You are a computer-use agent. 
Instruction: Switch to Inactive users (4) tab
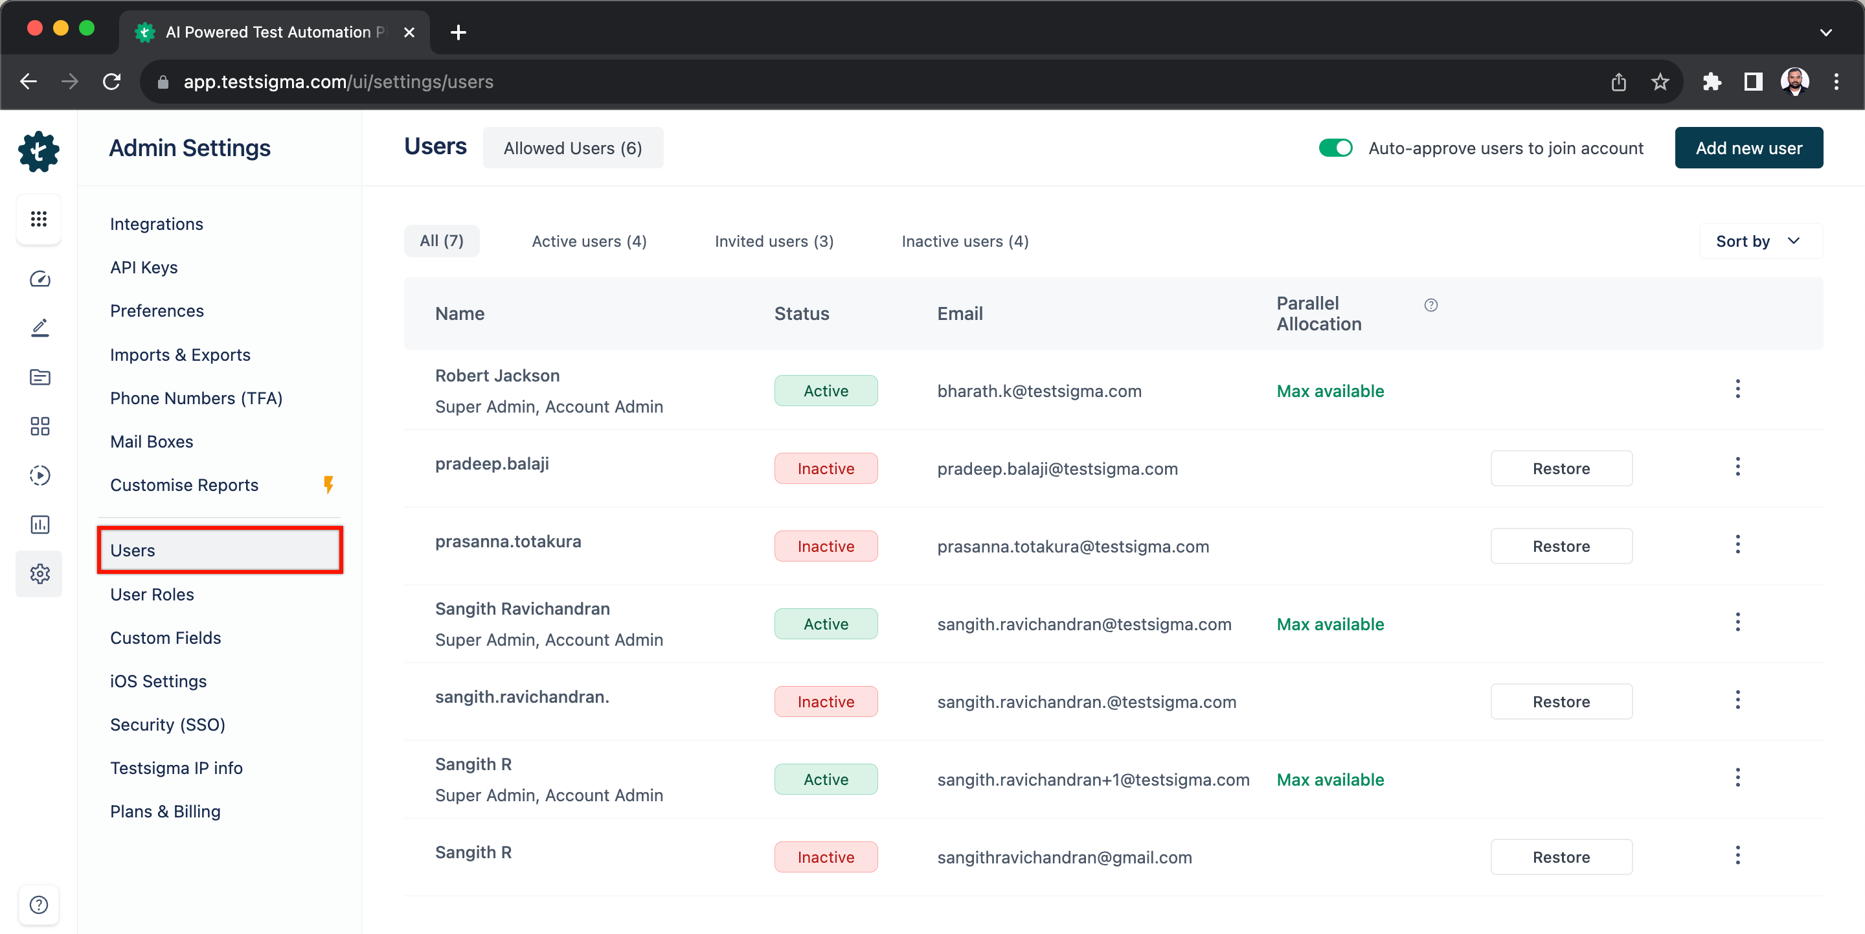tap(965, 241)
